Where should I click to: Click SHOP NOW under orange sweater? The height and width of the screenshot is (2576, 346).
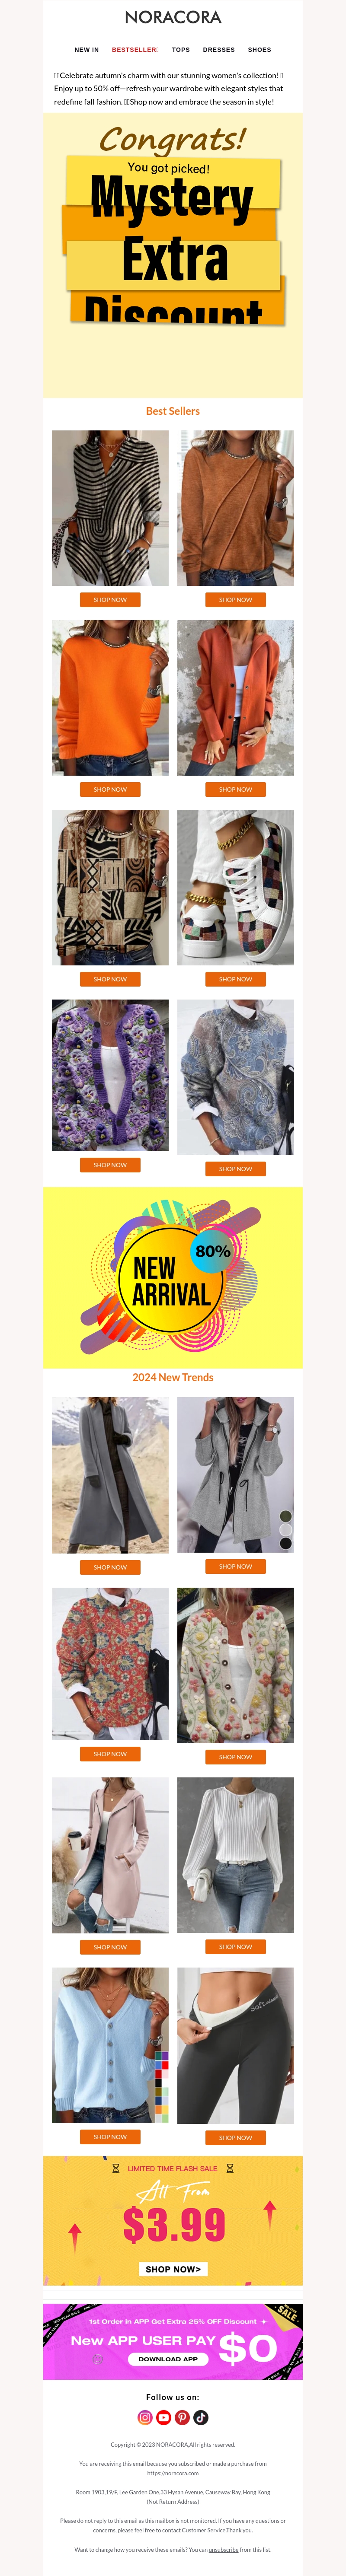(110, 789)
